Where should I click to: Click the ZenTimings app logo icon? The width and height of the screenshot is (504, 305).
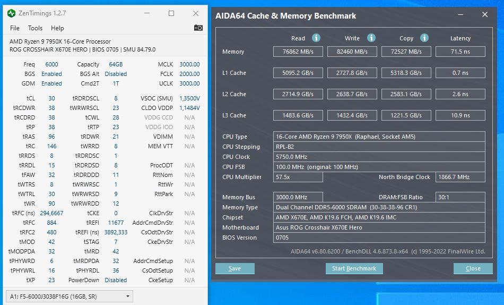pyautogui.click(x=11, y=13)
